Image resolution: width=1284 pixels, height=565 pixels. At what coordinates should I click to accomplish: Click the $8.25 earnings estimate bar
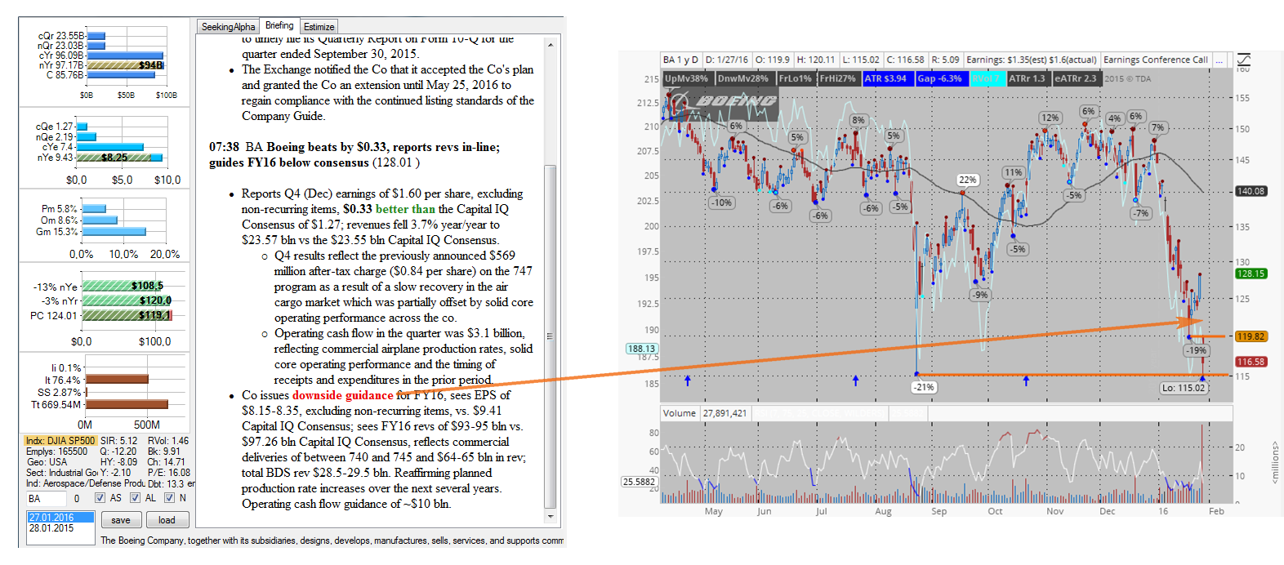click(x=116, y=158)
